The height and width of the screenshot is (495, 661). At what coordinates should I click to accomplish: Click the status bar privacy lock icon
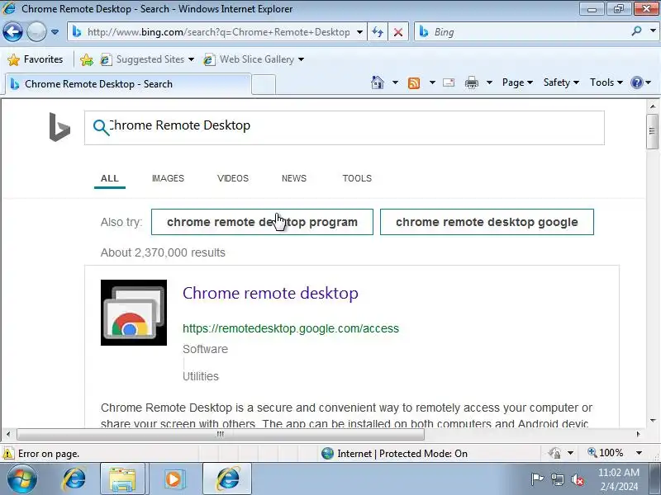click(554, 453)
